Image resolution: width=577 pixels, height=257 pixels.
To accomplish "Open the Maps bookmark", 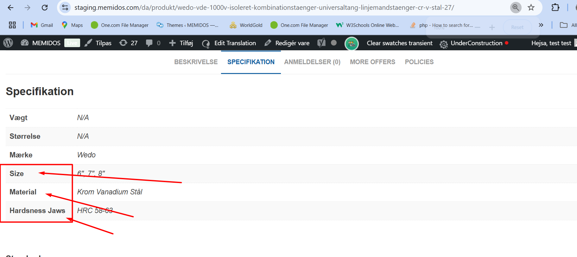I will [x=72, y=25].
